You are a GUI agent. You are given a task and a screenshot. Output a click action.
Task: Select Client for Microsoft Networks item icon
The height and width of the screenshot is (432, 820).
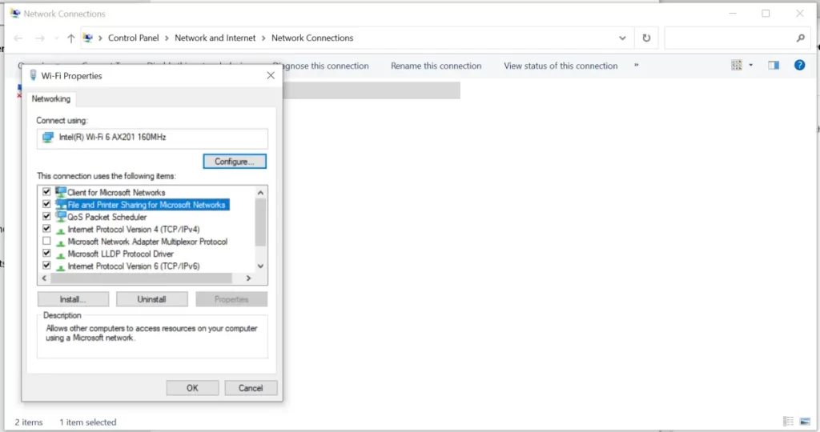tap(61, 192)
